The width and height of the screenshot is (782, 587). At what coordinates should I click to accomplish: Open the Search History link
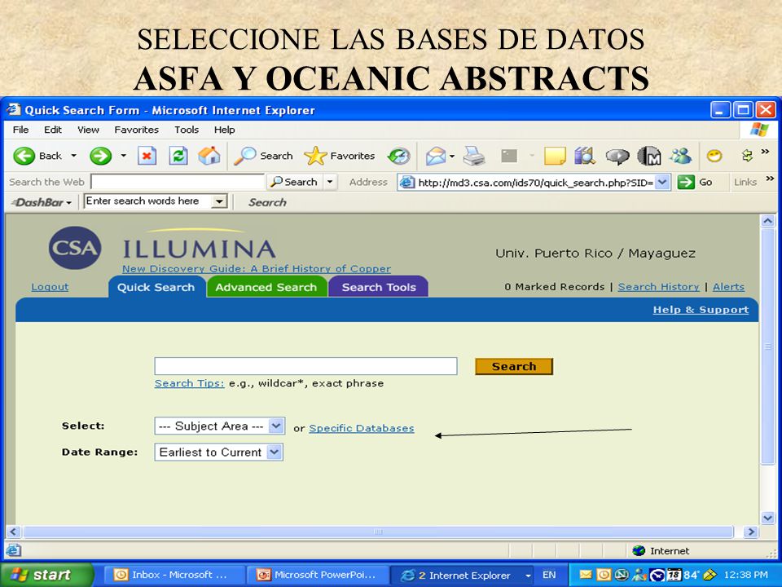(x=658, y=287)
